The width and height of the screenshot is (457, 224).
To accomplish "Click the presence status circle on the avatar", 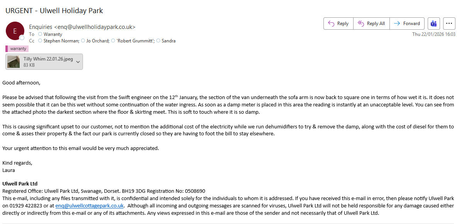I will (22, 38).
